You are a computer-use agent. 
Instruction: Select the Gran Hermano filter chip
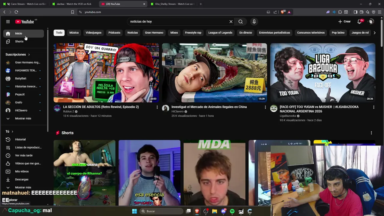[x=154, y=33]
